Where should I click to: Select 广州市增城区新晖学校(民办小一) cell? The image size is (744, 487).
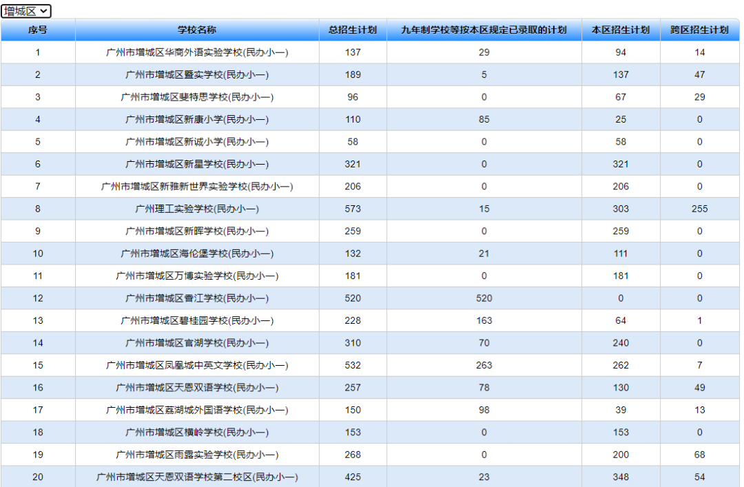coord(197,231)
